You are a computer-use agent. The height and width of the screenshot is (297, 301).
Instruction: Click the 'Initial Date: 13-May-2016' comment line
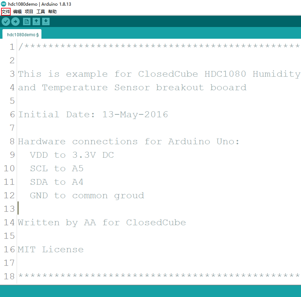[x=93, y=114]
